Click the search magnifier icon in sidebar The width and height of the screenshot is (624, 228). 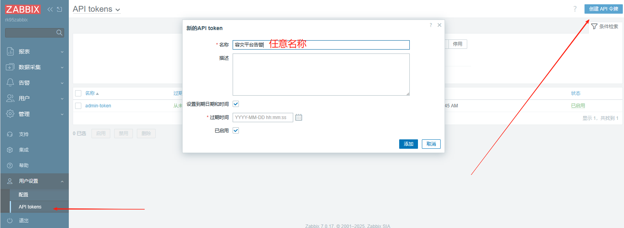click(59, 33)
